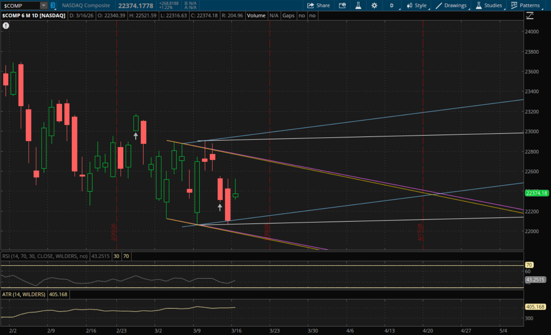The image size is (551, 335).
Task: Click the up arrow marker below 2/25 candle
Action: click(135, 136)
